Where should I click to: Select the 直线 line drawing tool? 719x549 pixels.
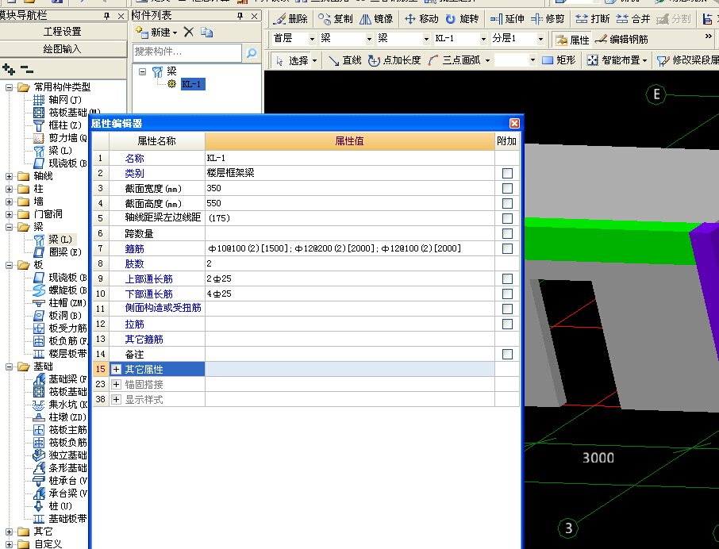pyautogui.click(x=345, y=60)
